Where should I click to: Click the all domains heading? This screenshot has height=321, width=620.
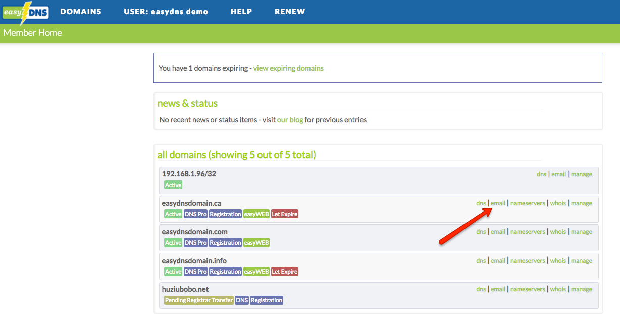pos(237,155)
